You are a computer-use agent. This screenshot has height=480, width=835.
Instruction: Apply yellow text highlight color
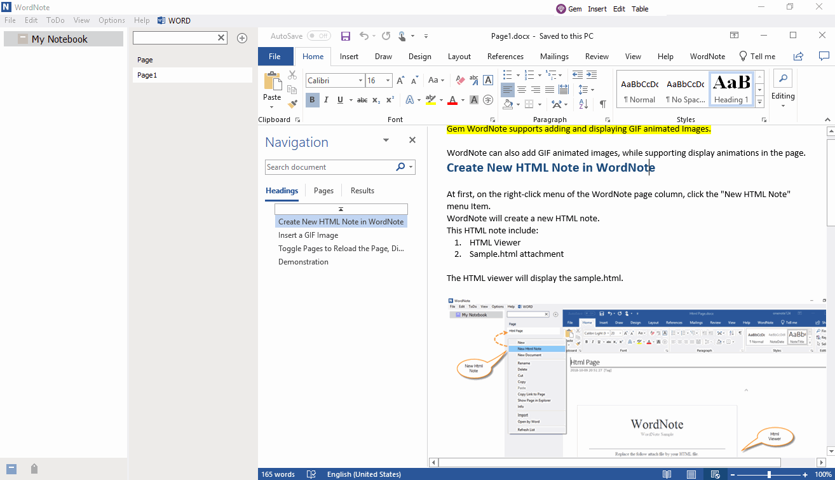(430, 100)
